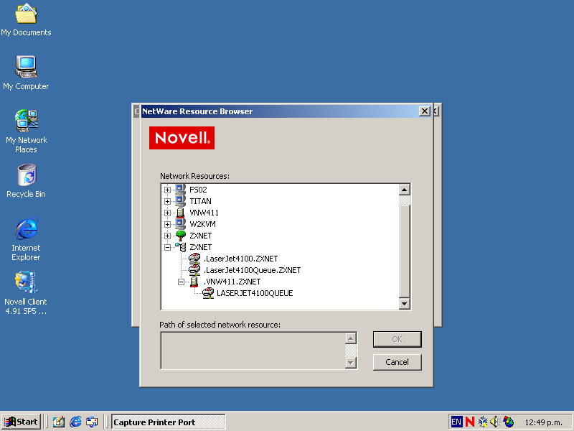
Task: Select the W2KVM label in Network Resources
Action: [202, 224]
